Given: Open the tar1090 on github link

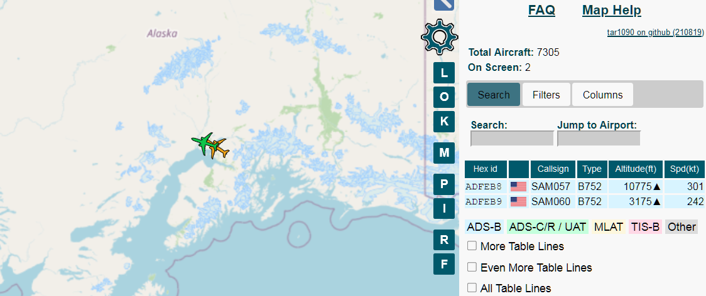Looking at the screenshot, I should tap(655, 33).
